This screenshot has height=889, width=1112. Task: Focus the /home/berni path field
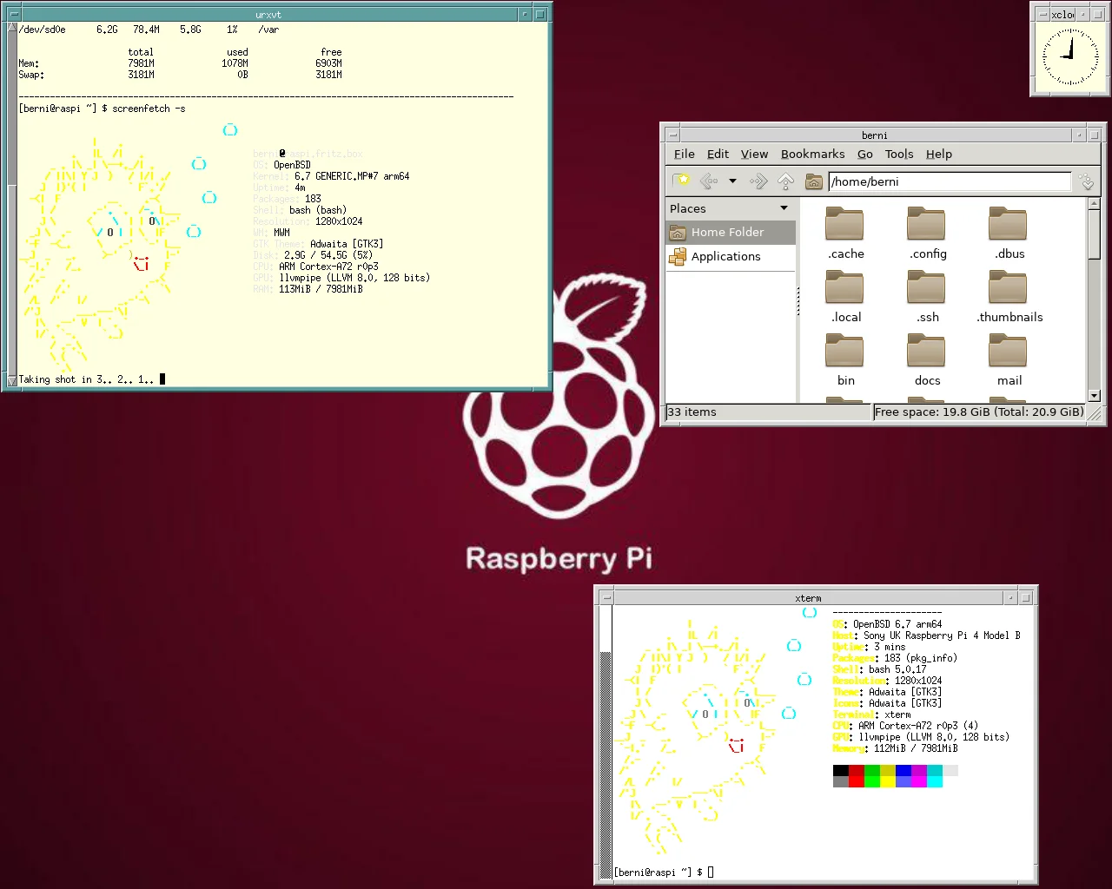pyautogui.click(x=950, y=181)
